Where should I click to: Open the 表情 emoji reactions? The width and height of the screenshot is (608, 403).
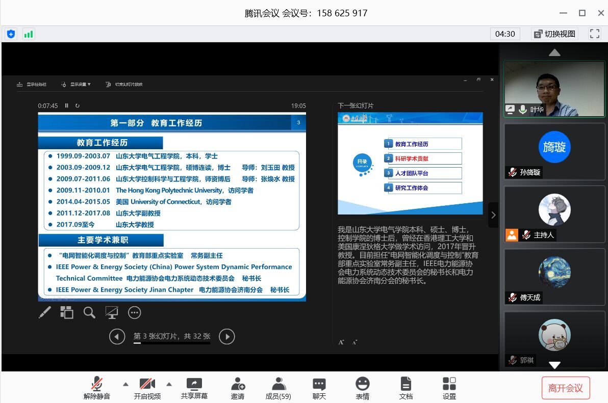pos(363,388)
